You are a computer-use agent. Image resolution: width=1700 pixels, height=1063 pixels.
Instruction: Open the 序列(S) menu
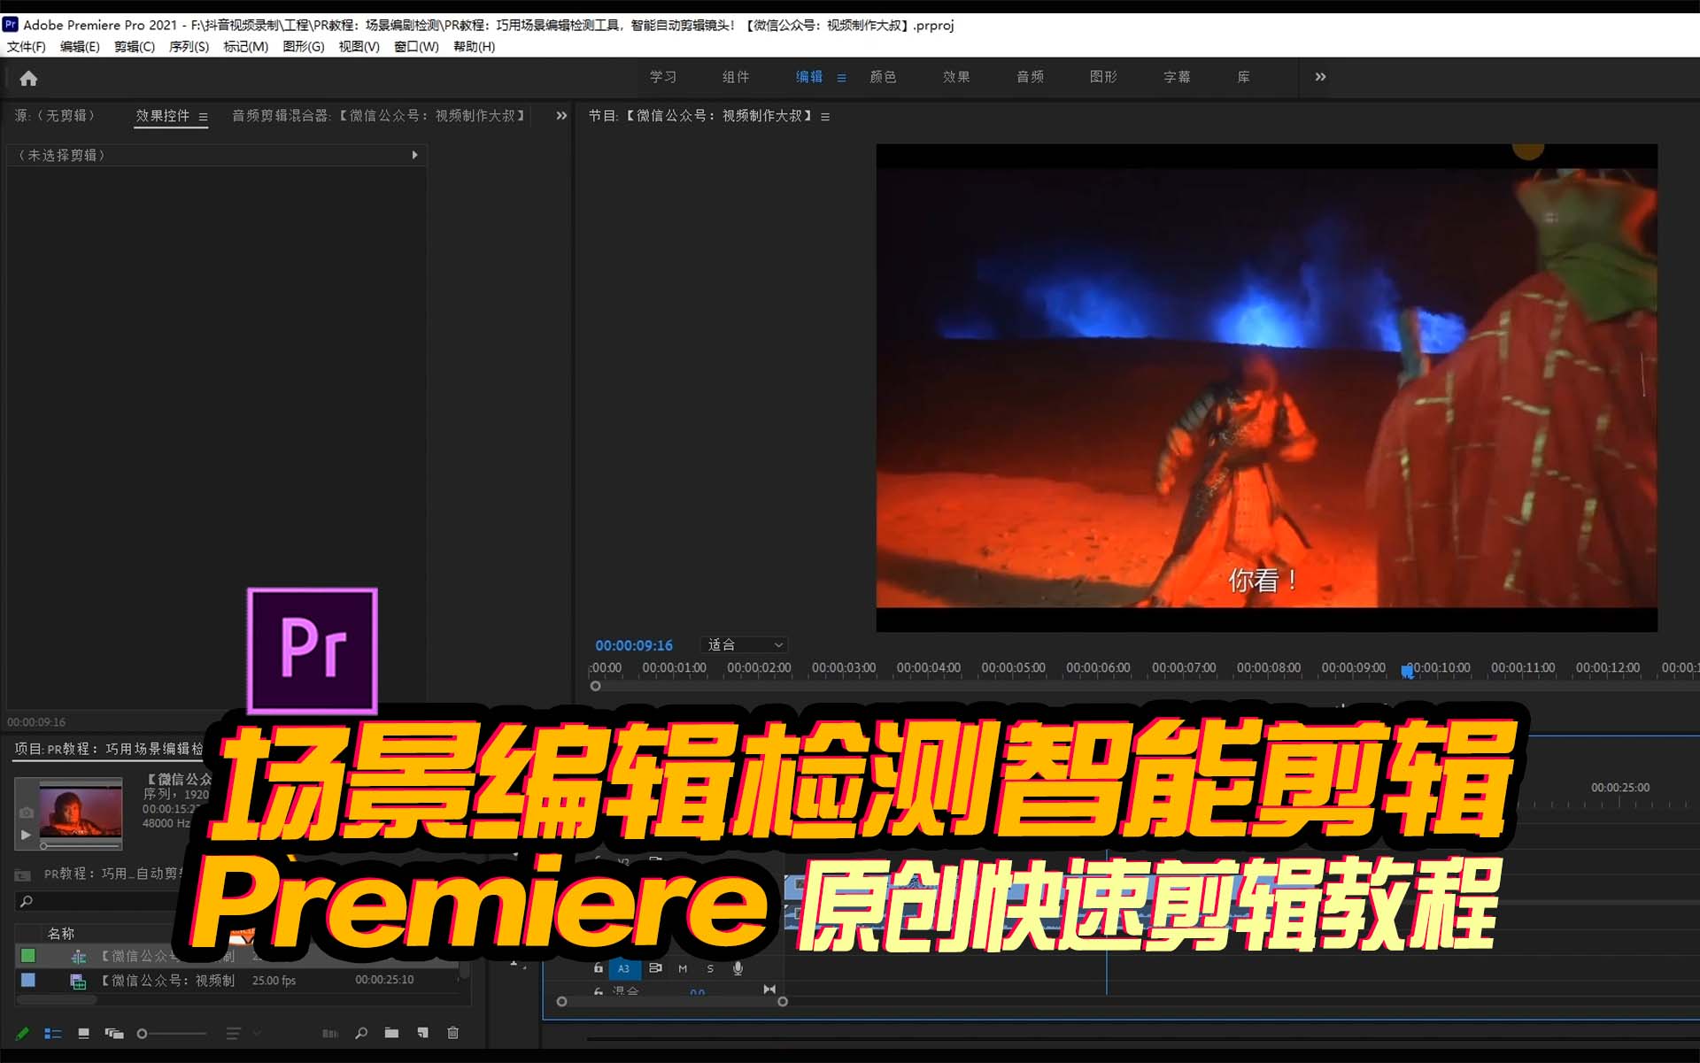click(x=189, y=47)
